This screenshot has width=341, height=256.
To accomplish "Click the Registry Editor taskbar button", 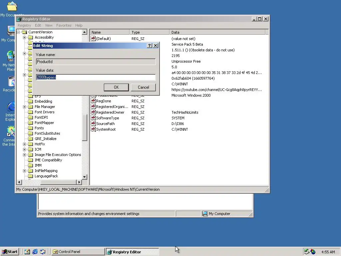I will click(133, 252).
